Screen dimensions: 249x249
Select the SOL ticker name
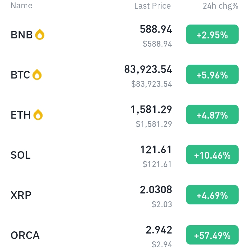20,155
